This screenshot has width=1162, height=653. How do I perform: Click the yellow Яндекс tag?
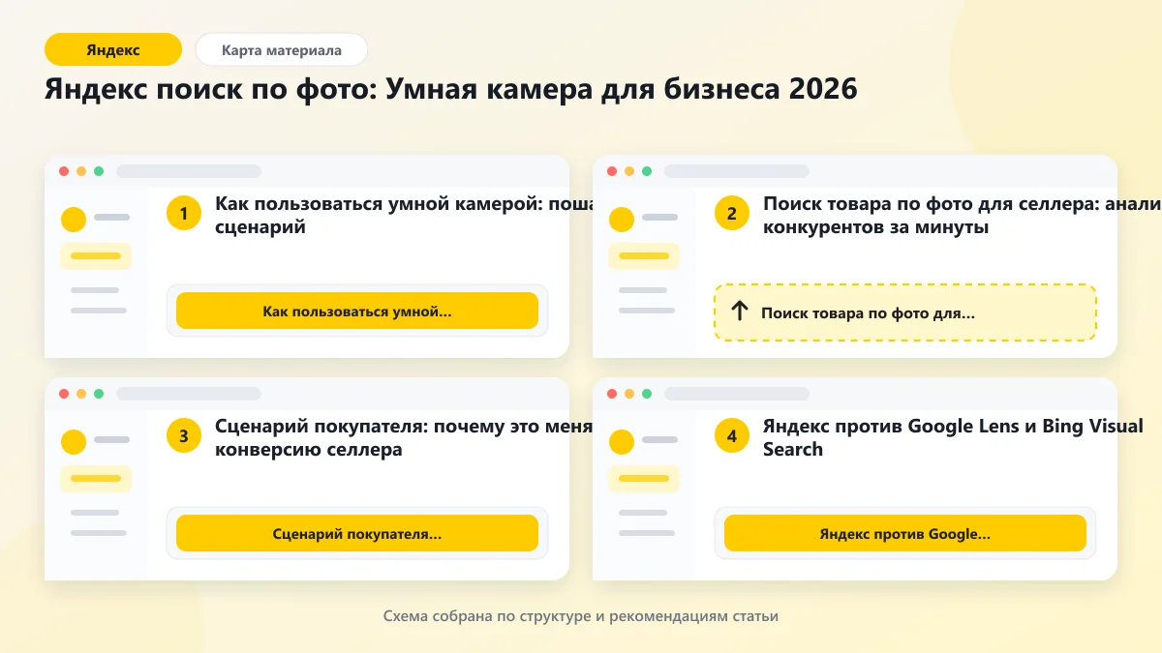tap(113, 49)
